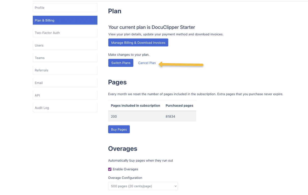Open Email settings in sidebar

65,83
